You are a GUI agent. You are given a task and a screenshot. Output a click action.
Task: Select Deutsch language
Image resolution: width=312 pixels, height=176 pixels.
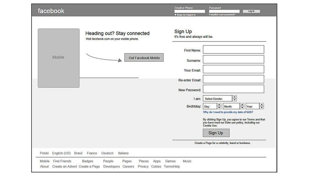(108, 153)
